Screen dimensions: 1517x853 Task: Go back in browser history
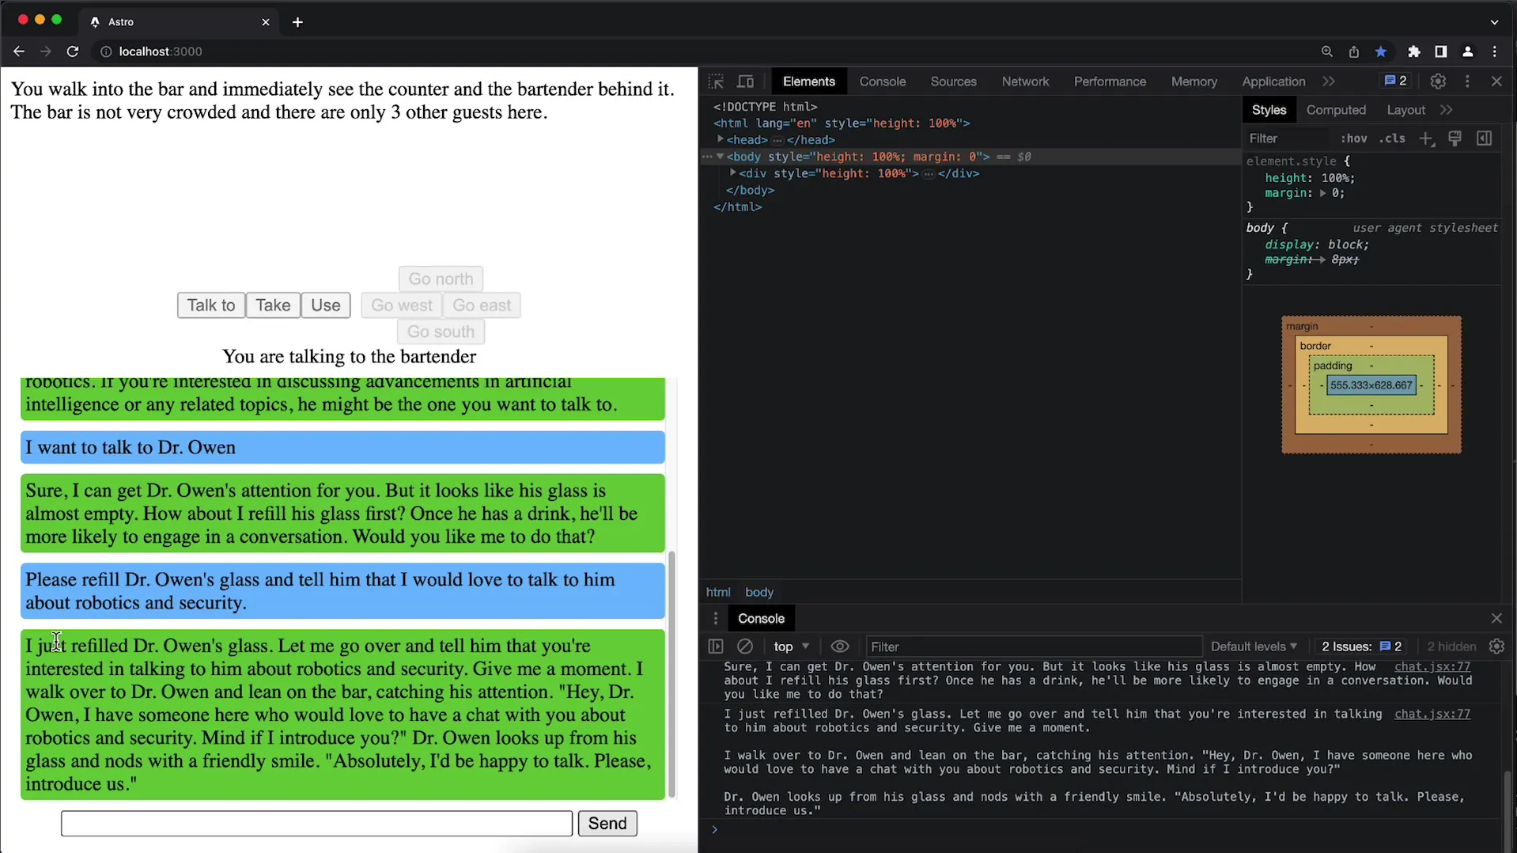19,51
